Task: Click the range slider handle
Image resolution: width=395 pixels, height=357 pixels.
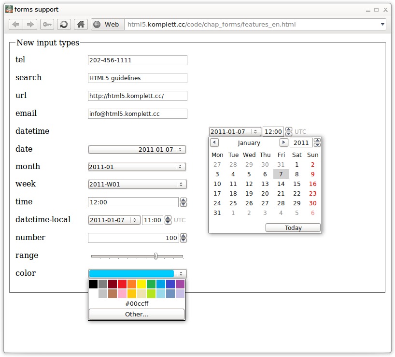Action: (155, 256)
